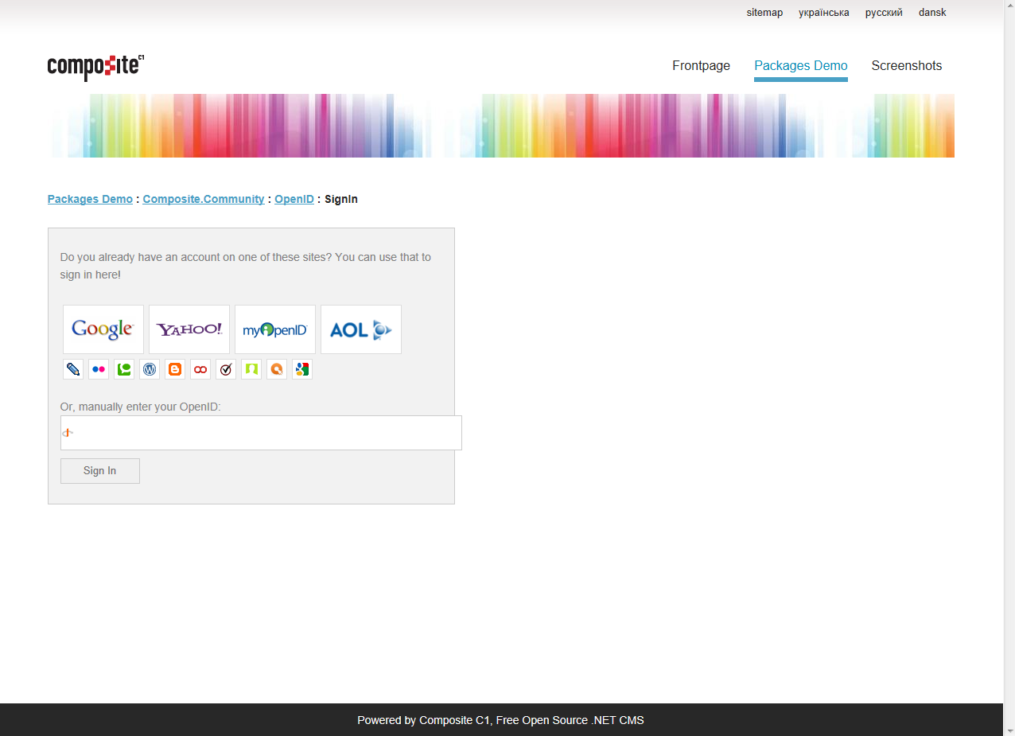Select the Google Profile icon
This screenshot has width=1015, height=736.
pos(302,369)
